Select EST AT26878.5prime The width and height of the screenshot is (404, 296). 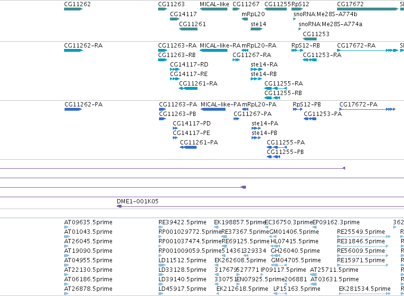(x=66, y=294)
